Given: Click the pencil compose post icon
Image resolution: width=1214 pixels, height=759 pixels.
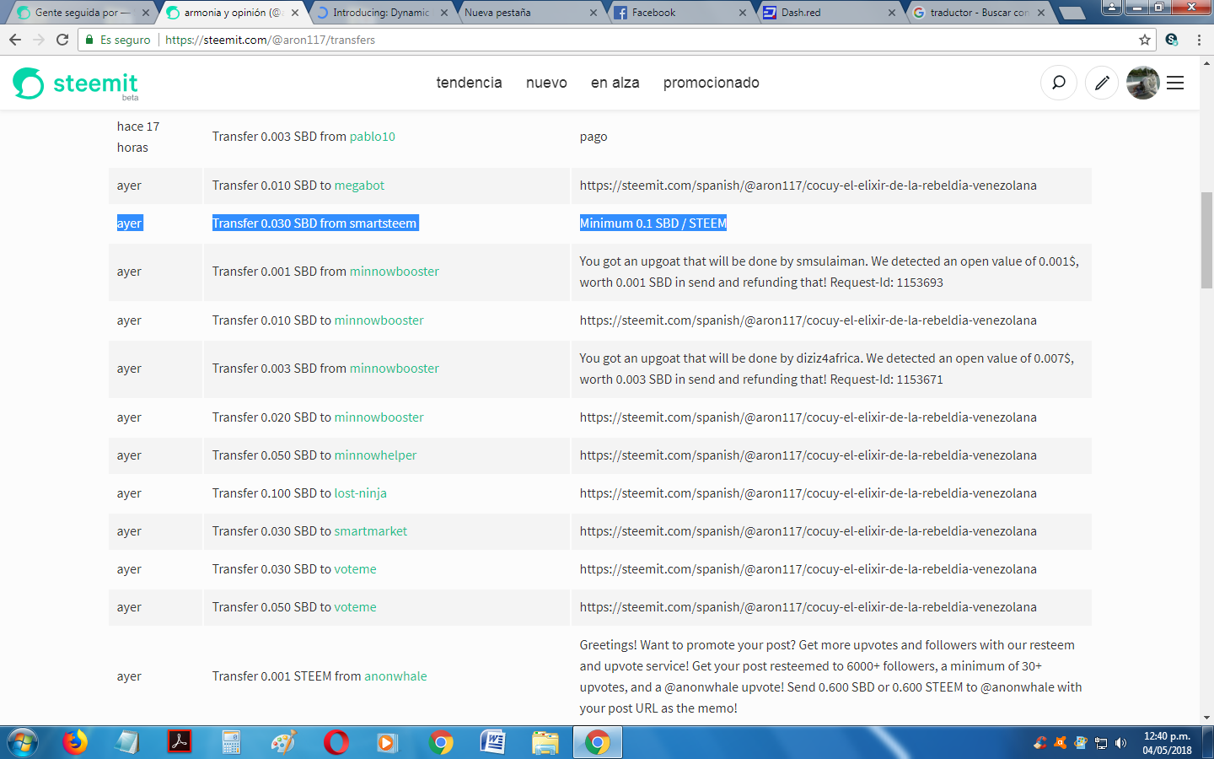Looking at the screenshot, I should tap(1102, 83).
